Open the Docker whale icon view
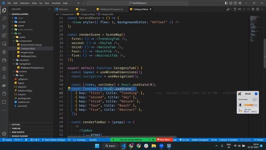The image size is (266, 150). pos(4,85)
